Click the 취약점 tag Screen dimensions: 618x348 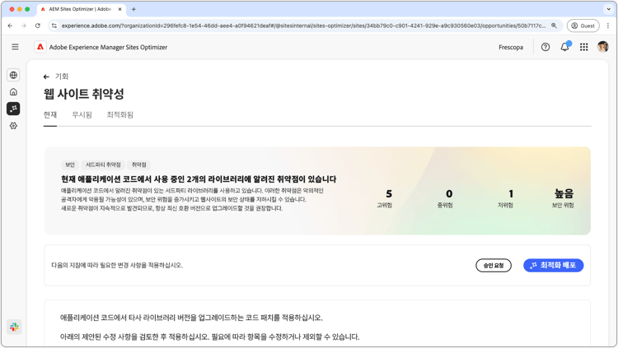(138, 165)
